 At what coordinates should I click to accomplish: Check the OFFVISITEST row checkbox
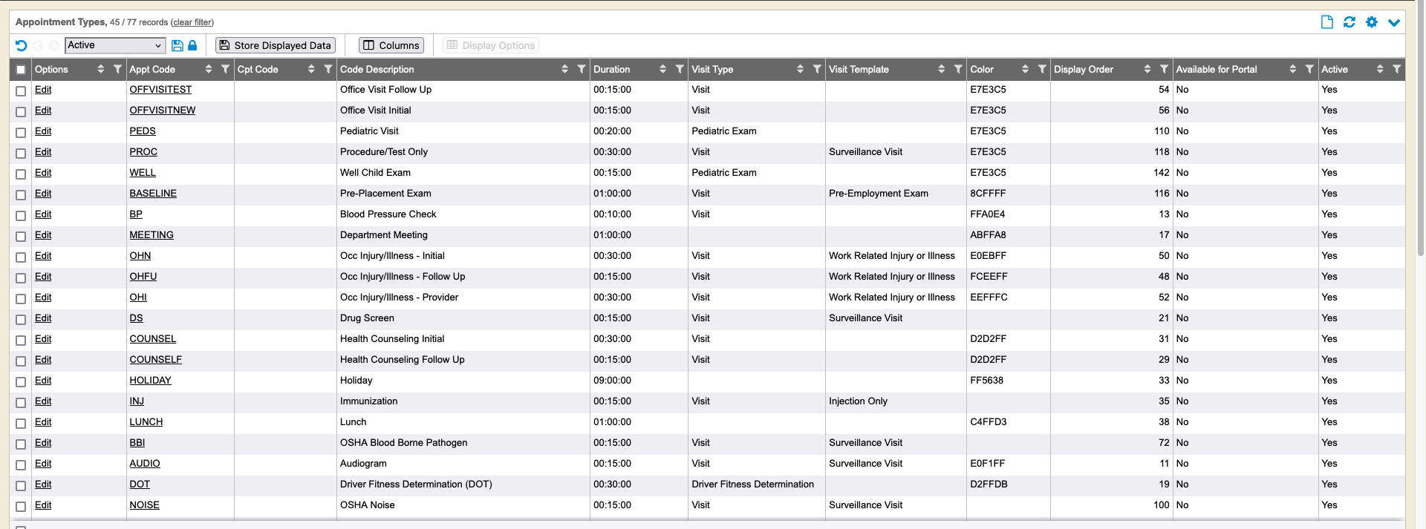(21, 91)
